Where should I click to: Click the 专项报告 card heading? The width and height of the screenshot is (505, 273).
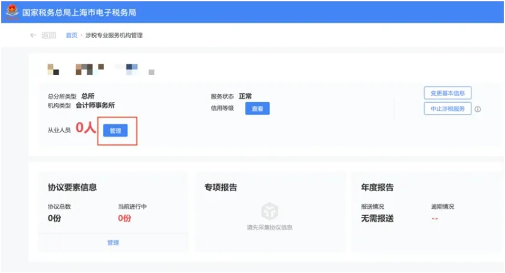point(220,187)
